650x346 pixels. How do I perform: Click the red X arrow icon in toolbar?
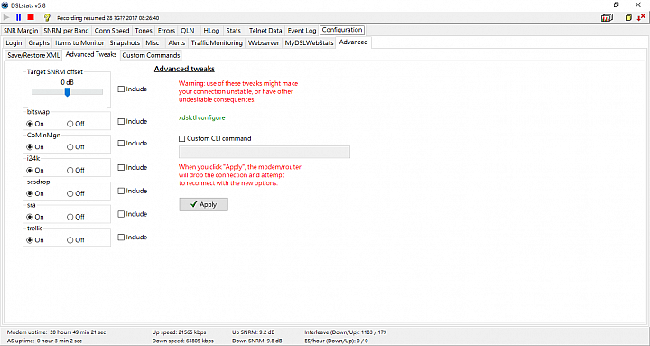coord(641,17)
